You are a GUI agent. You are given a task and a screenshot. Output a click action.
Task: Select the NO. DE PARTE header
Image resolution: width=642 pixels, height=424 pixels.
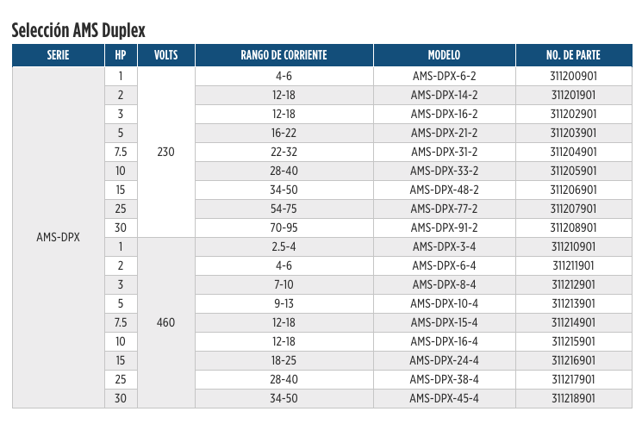573,55
